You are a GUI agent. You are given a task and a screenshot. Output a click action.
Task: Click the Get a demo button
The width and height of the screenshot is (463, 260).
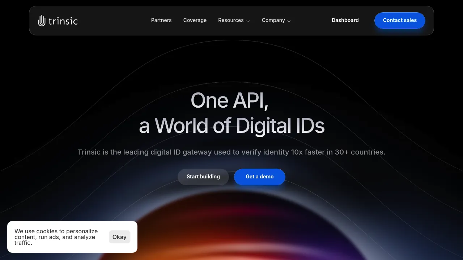point(260,177)
